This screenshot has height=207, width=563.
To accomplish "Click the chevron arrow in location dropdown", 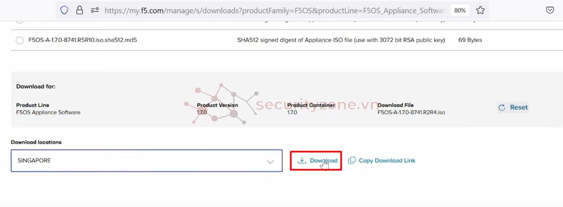I will click(x=270, y=162).
